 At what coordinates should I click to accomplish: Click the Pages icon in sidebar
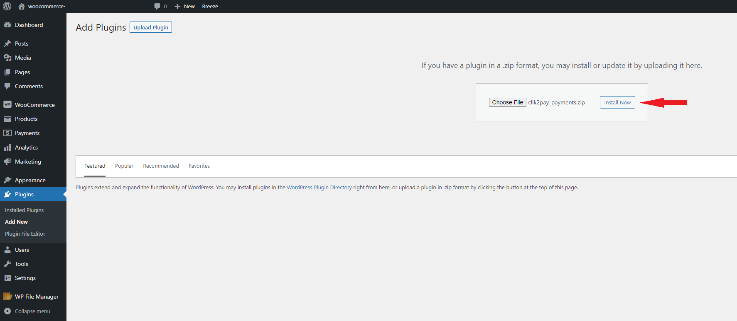point(7,72)
